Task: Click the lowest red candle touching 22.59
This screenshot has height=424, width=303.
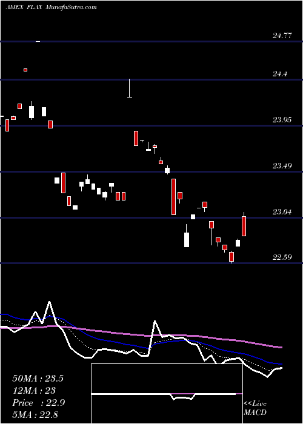Action: 231,257
